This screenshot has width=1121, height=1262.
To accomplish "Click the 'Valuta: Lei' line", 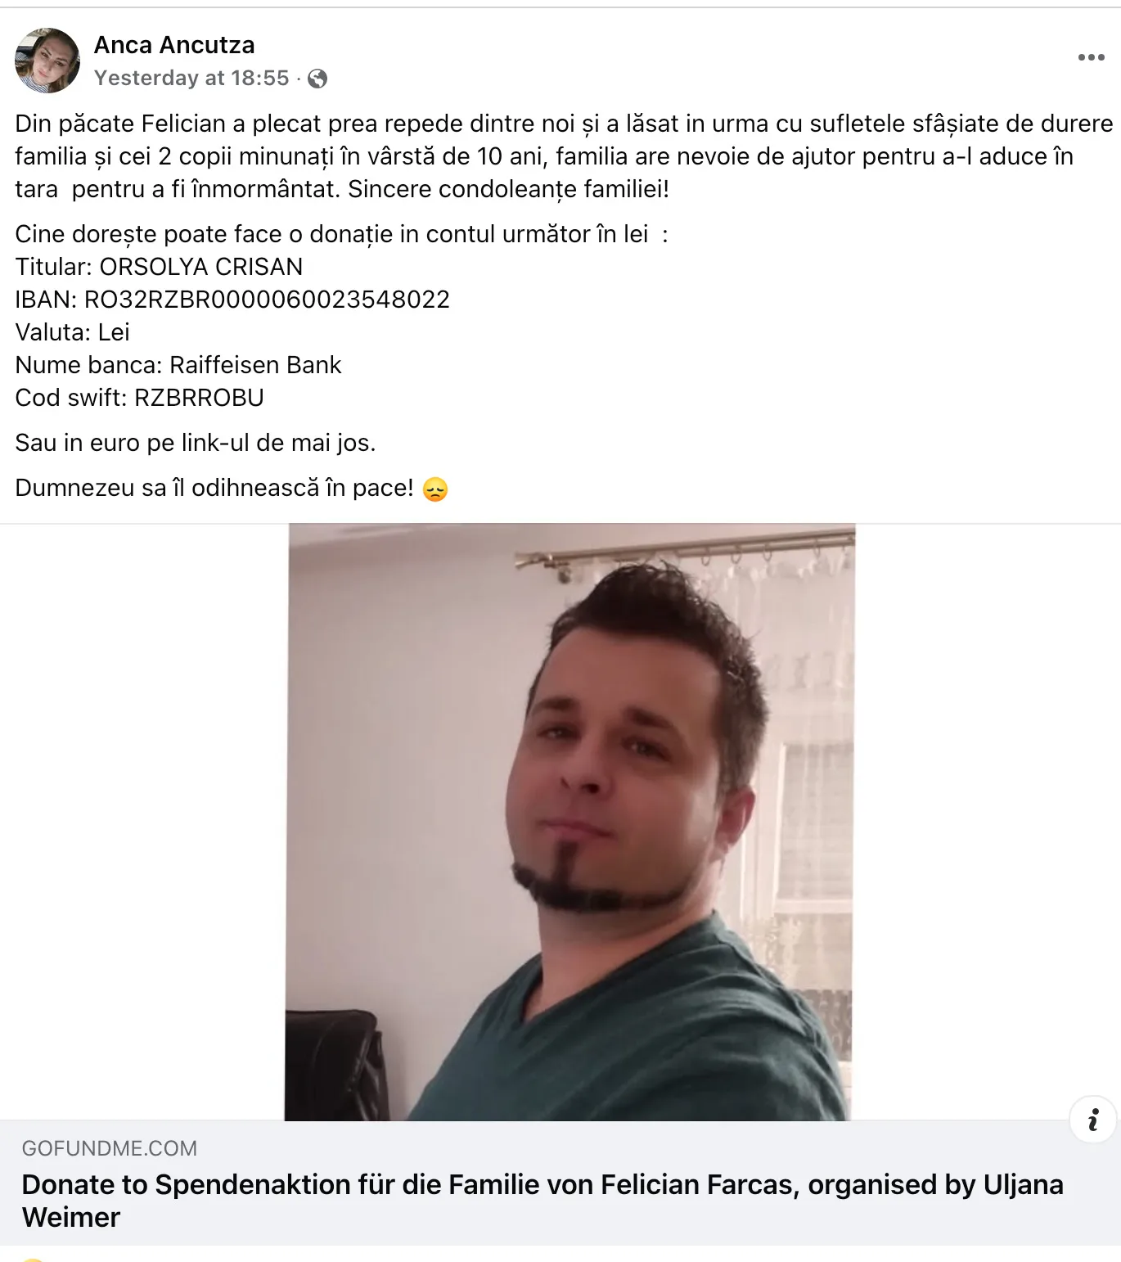I will [x=72, y=332].
